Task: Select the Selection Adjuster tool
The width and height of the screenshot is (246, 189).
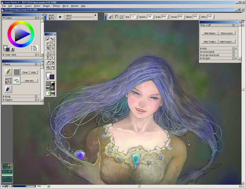Action: 53,48
